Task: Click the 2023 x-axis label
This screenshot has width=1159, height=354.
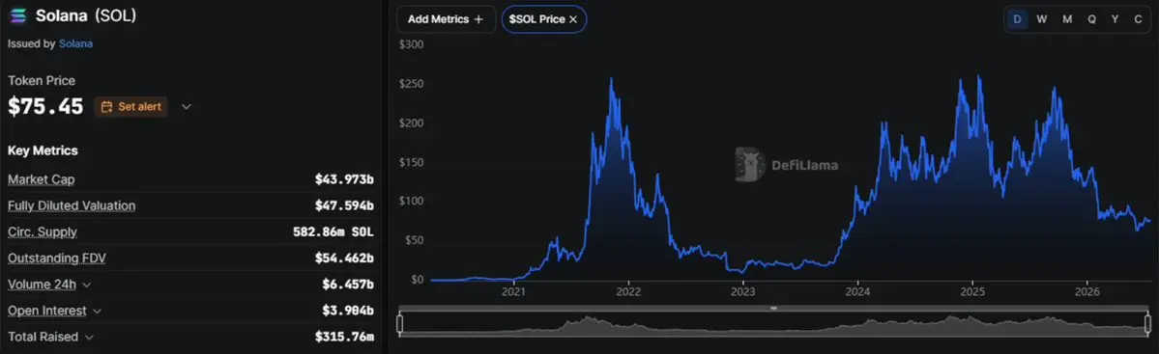Action: pyautogui.click(x=742, y=293)
